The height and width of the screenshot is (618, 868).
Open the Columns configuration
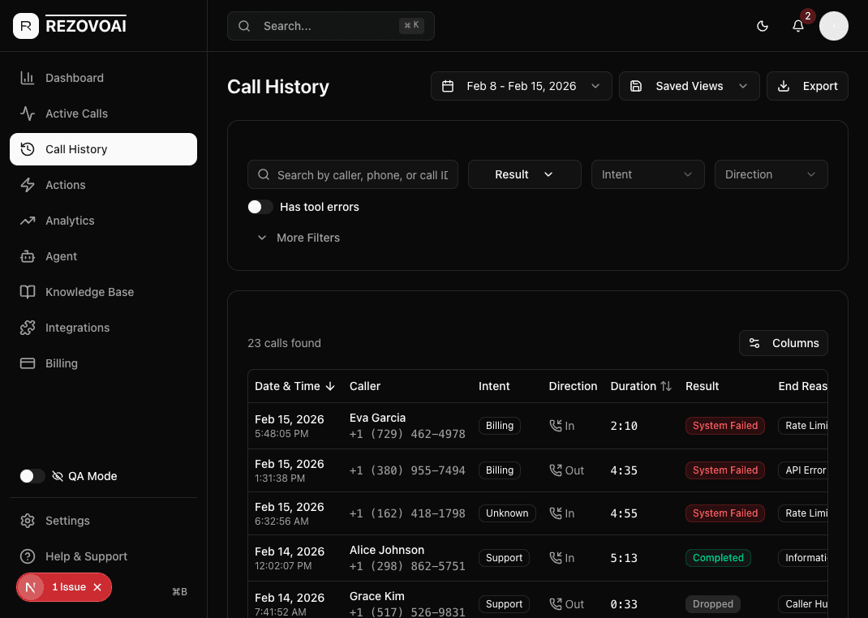783,342
